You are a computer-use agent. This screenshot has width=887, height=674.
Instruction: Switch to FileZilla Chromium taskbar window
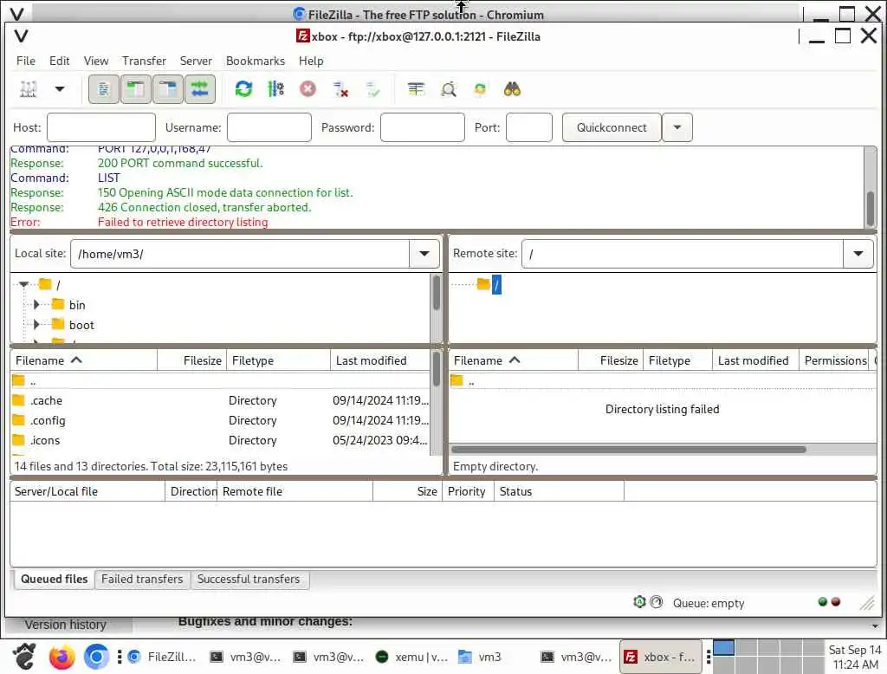pos(163,657)
